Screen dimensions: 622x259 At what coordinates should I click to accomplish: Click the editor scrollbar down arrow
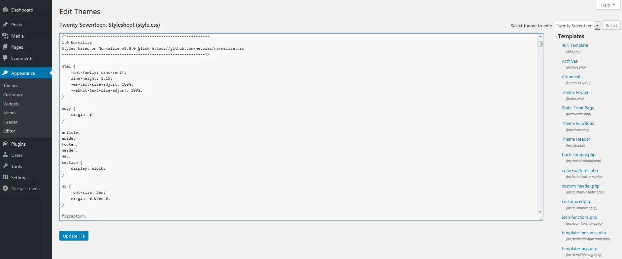pyautogui.click(x=540, y=212)
